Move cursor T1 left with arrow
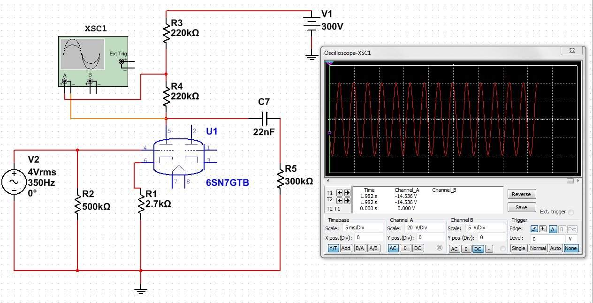The width and height of the screenshot is (593, 303). pyautogui.click(x=340, y=192)
